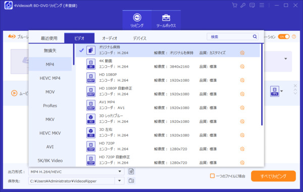Open the feedback chat icon
The width and height of the screenshot is (303, 192).
pos(252,5)
